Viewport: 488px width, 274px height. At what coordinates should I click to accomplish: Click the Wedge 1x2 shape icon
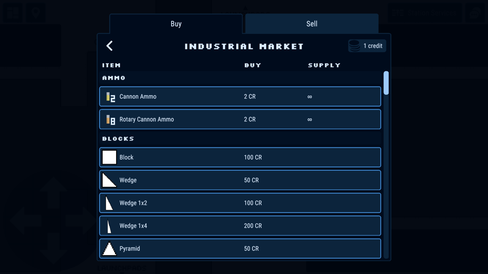(x=109, y=203)
